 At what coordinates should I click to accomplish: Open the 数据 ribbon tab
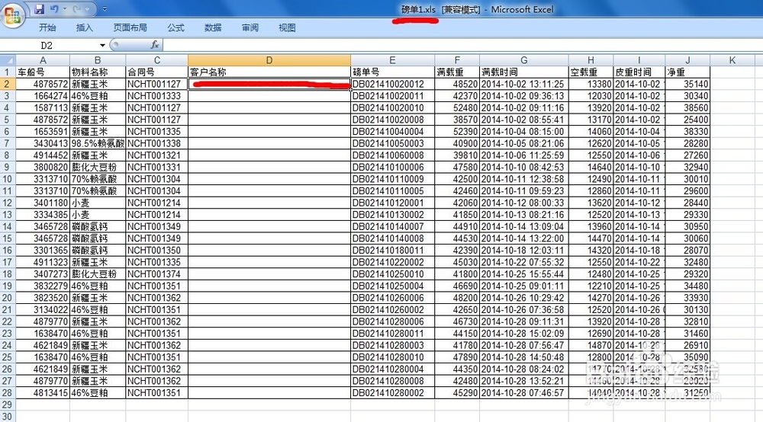[x=213, y=27]
